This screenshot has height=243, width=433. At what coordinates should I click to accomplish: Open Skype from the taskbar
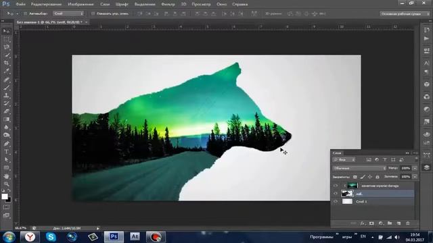(51, 237)
